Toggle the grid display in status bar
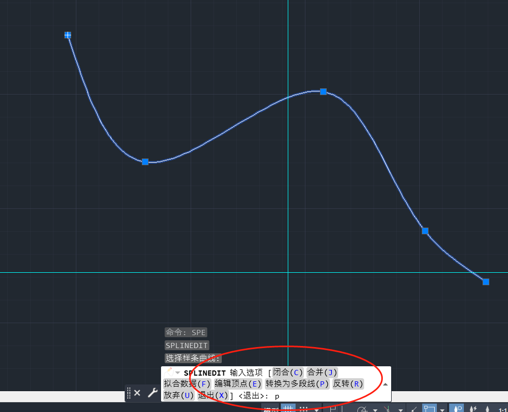The width and height of the screenshot is (508, 412). click(x=286, y=409)
